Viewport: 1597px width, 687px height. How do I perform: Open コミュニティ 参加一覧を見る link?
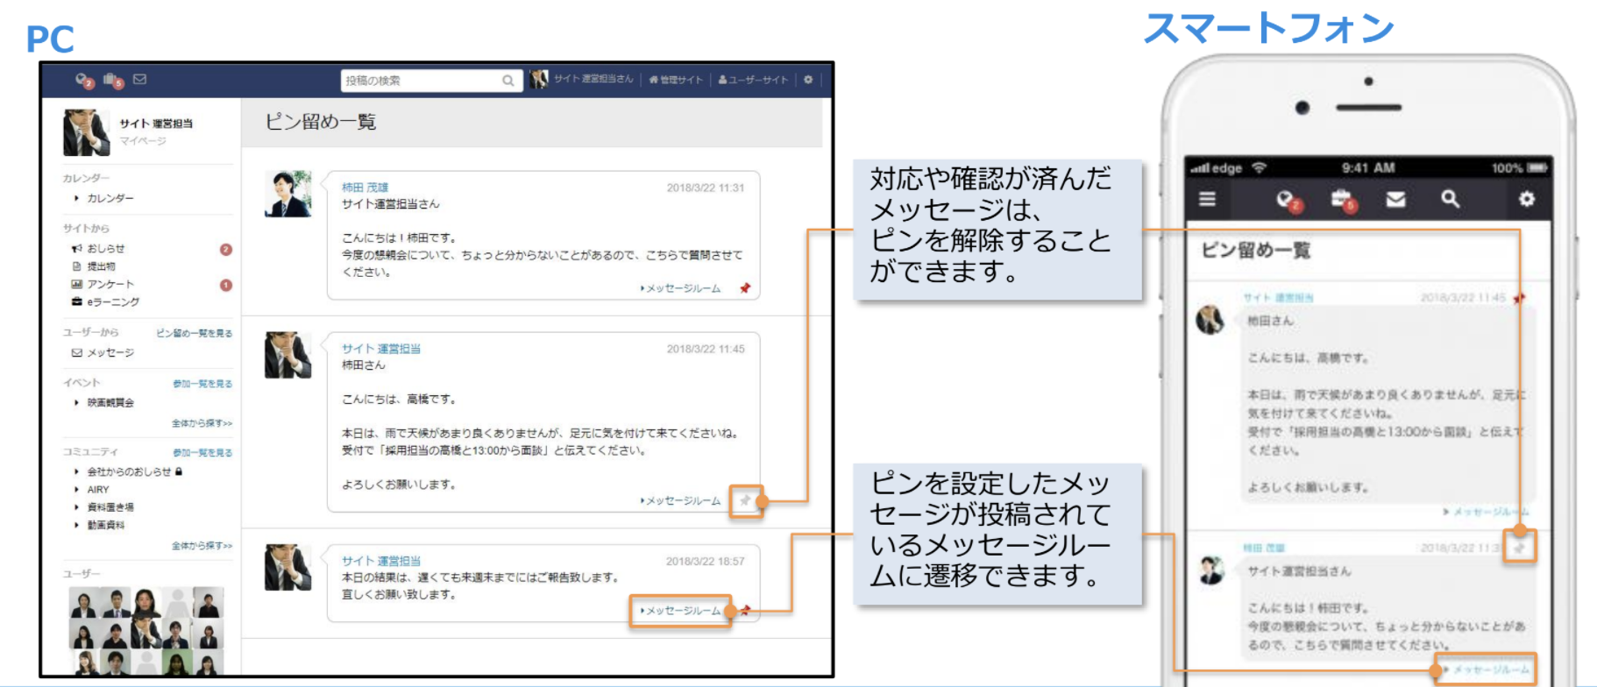202,453
